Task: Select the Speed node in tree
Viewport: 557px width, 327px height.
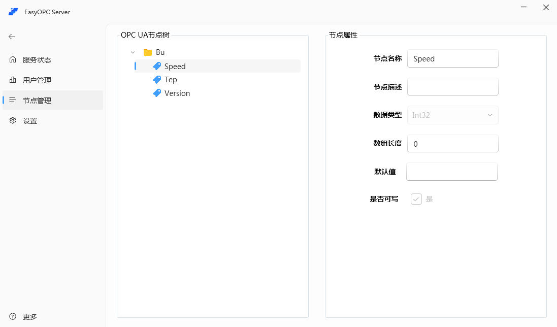Action: click(x=175, y=67)
